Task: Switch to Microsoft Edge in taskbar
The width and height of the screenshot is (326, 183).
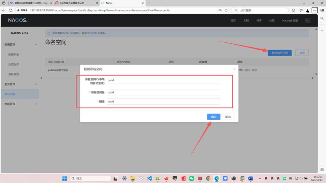Action: (x=217, y=178)
